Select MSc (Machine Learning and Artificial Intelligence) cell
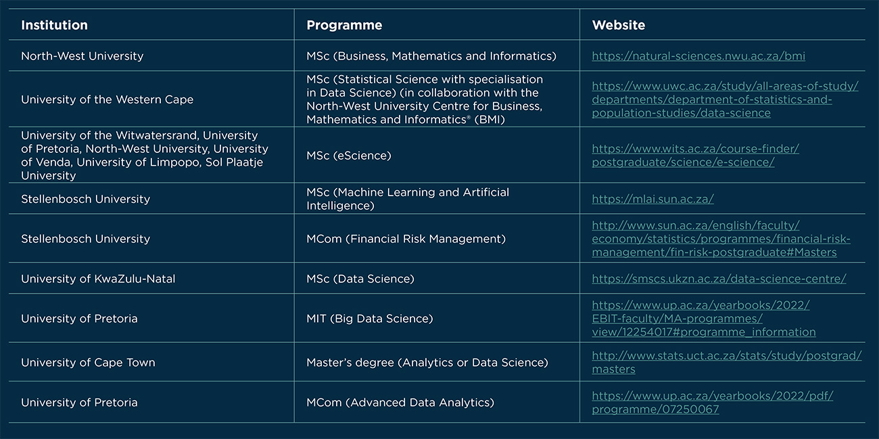This screenshot has height=439, width=879. point(407,199)
